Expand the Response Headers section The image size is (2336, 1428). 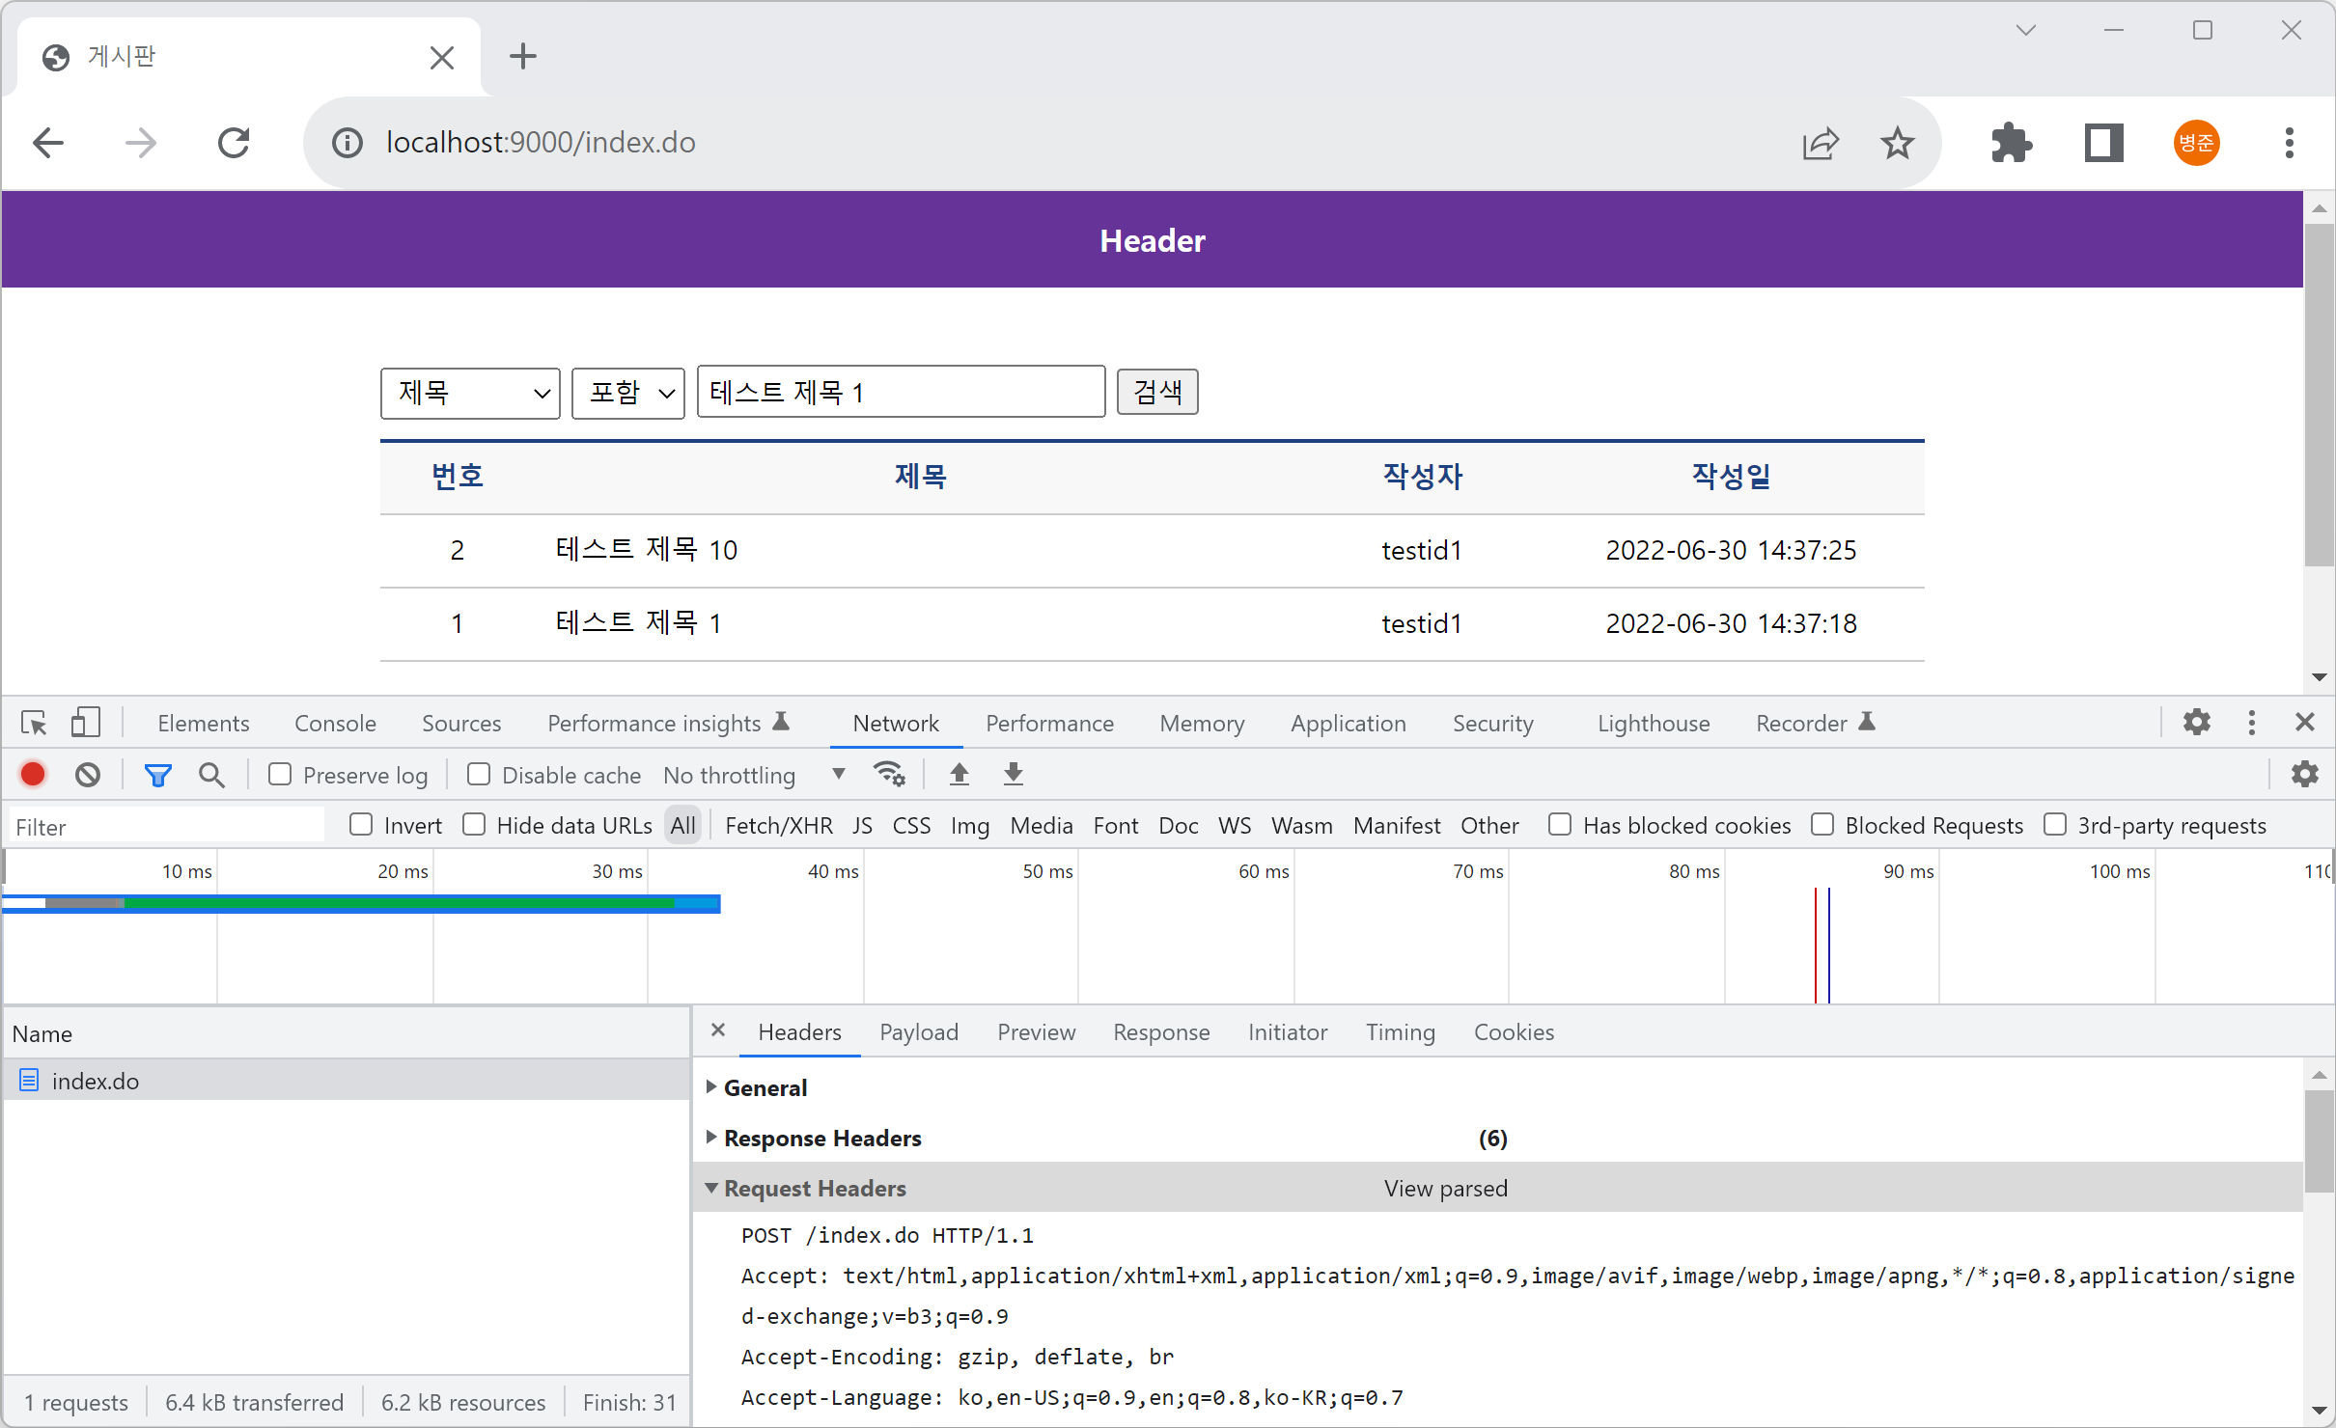[x=822, y=1138]
